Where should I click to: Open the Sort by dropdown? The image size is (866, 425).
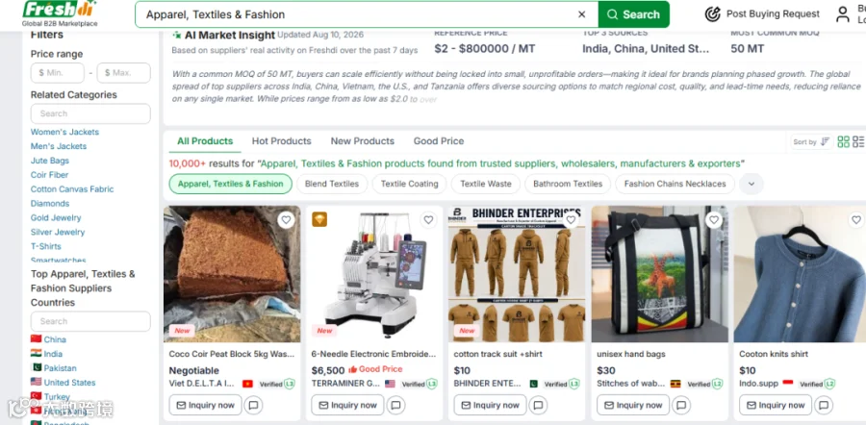[x=811, y=142]
